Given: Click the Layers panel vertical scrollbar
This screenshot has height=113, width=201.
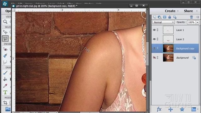Looking at the screenshot, I should (x=200, y=65).
